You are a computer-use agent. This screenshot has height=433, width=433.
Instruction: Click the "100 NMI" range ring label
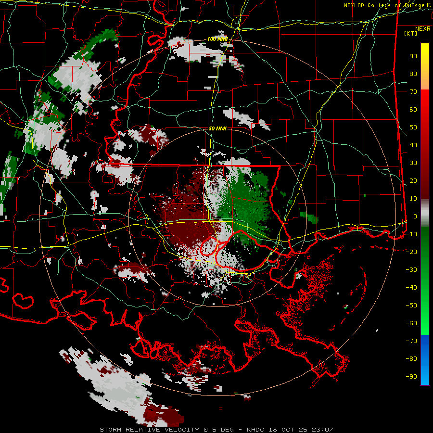[217, 39]
